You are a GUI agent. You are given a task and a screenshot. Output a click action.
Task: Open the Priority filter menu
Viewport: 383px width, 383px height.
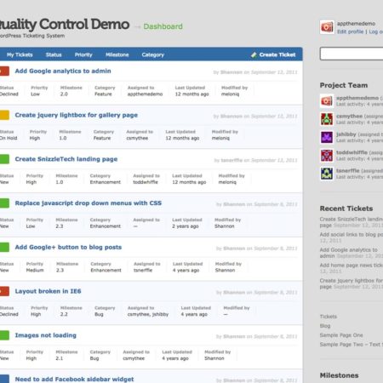(83, 54)
